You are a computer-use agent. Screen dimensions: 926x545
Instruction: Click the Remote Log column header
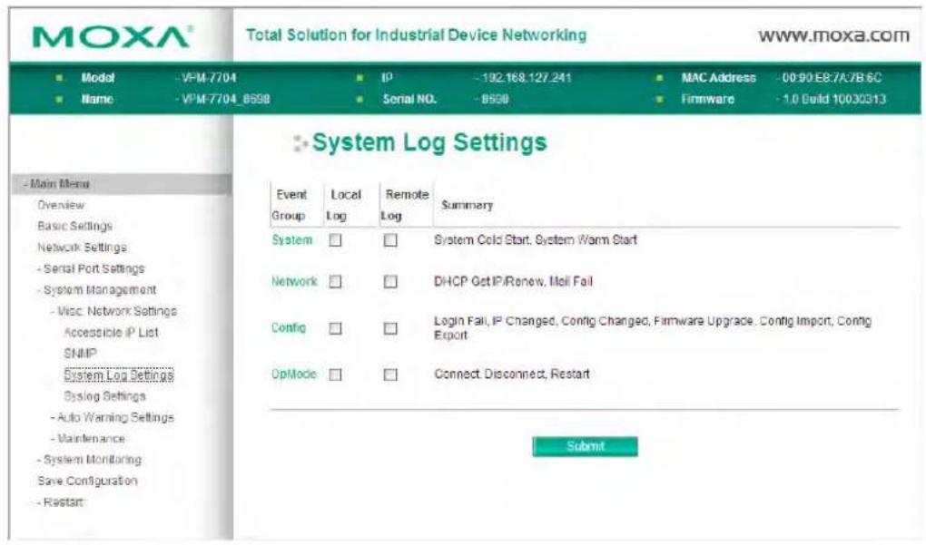[x=405, y=205]
